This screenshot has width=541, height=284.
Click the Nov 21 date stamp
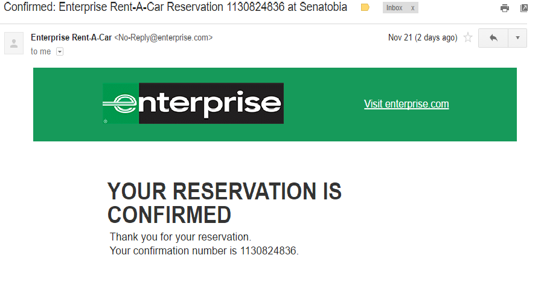[422, 37]
